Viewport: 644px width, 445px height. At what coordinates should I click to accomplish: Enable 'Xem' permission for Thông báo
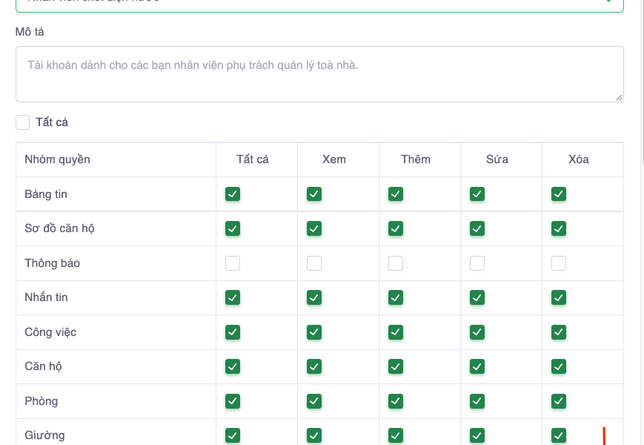314,263
